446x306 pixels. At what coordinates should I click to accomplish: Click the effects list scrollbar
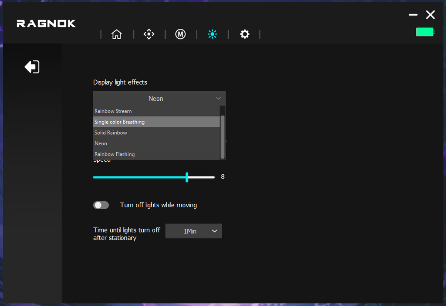click(223, 137)
